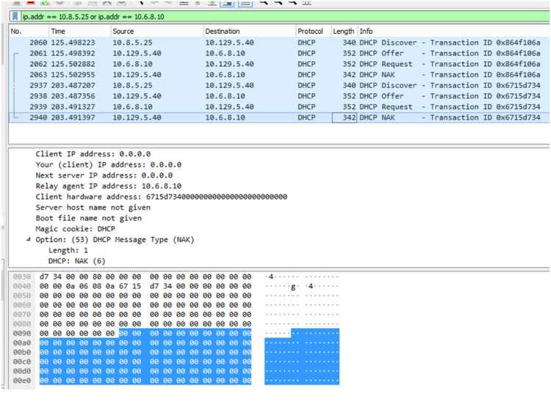Click into the ip.addr display filter field
The height and width of the screenshot is (411, 551).
(x=220, y=16)
